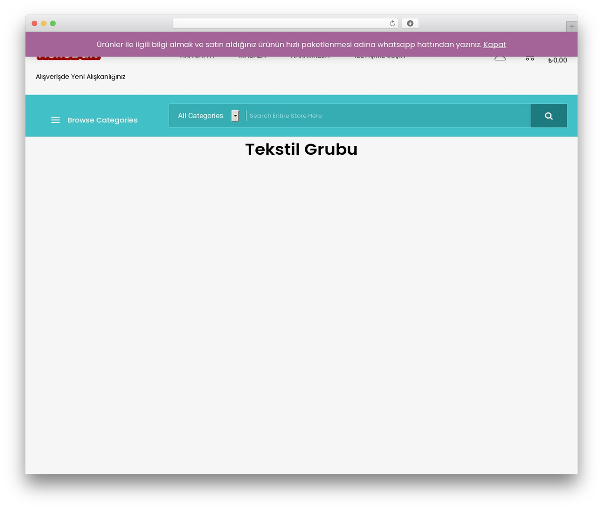
Task: Click the Browse Categories label
Action: (102, 120)
